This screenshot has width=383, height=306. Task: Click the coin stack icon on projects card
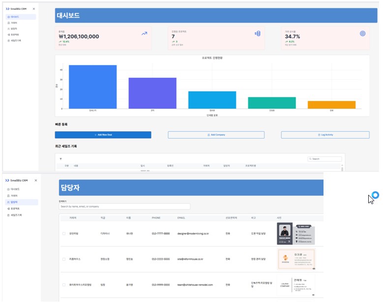(x=257, y=33)
